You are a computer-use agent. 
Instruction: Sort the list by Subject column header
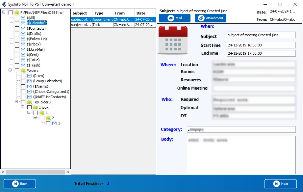pyautogui.click(x=80, y=13)
